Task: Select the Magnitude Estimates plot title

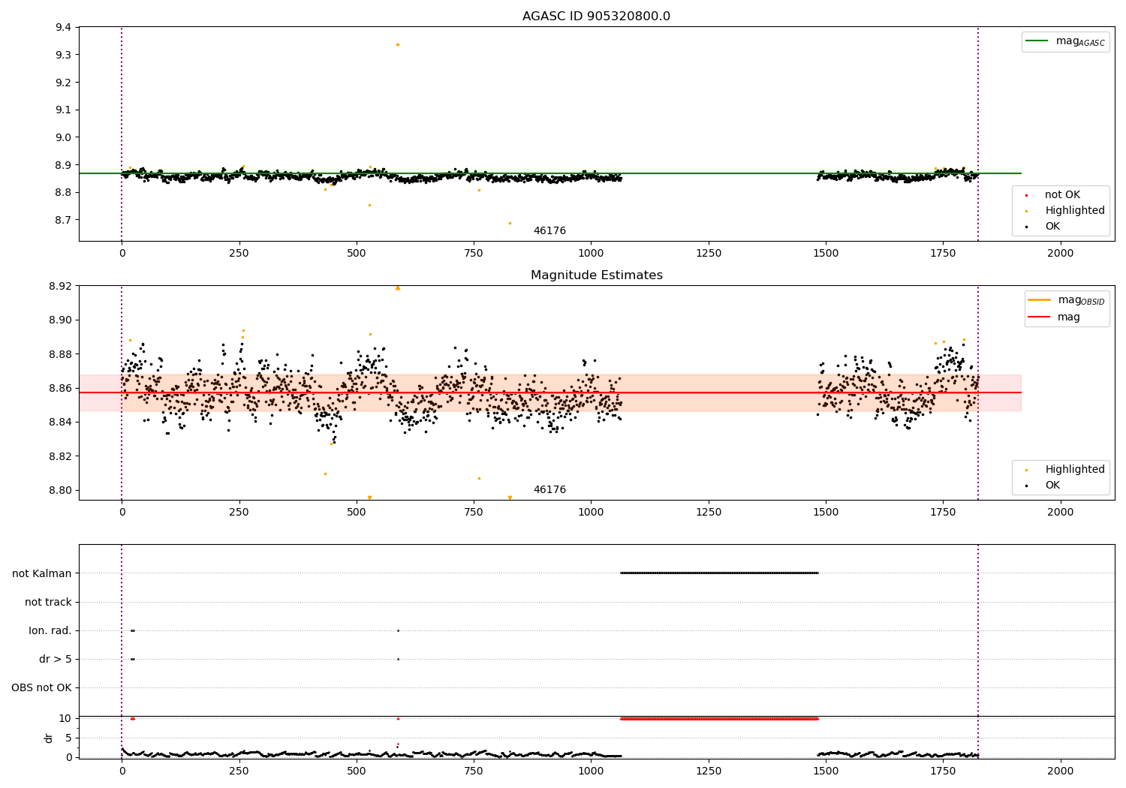Action: 596,275
